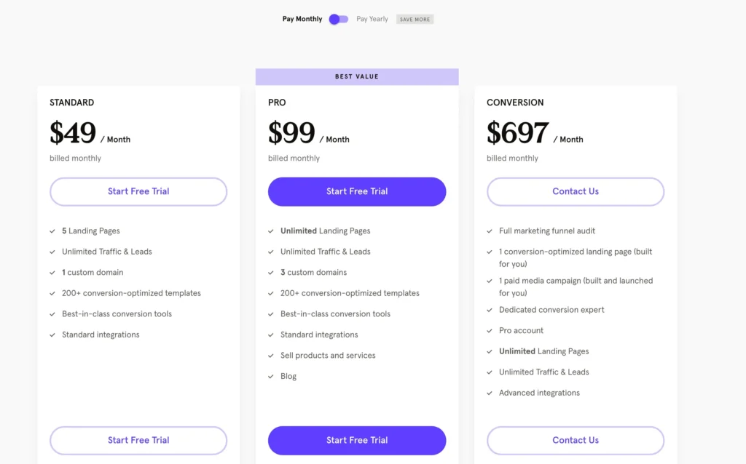The height and width of the screenshot is (464, 746).
Task: Click bottom Start Free Trial under Pro plan
Action: 357,440
